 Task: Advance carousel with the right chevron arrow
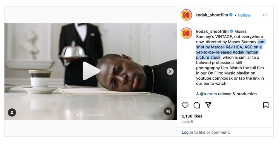point(170,72)
